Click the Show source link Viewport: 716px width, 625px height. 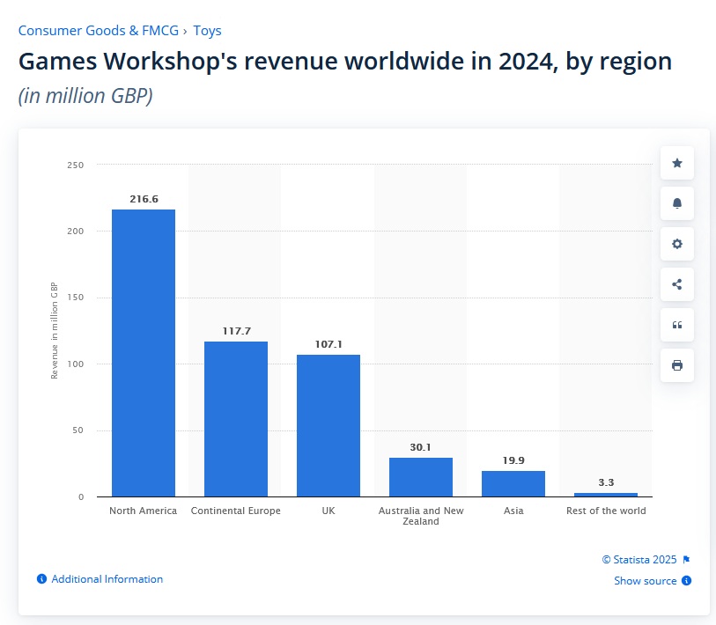646,581
